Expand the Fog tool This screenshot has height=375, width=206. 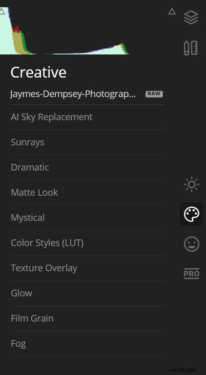tap(87, 344)
